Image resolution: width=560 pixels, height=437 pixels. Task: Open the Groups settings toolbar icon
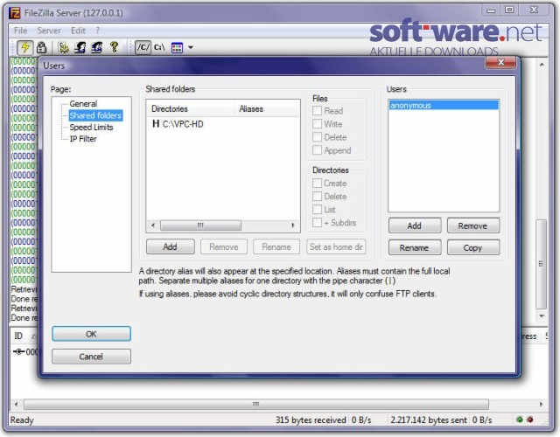pos(96,47)
